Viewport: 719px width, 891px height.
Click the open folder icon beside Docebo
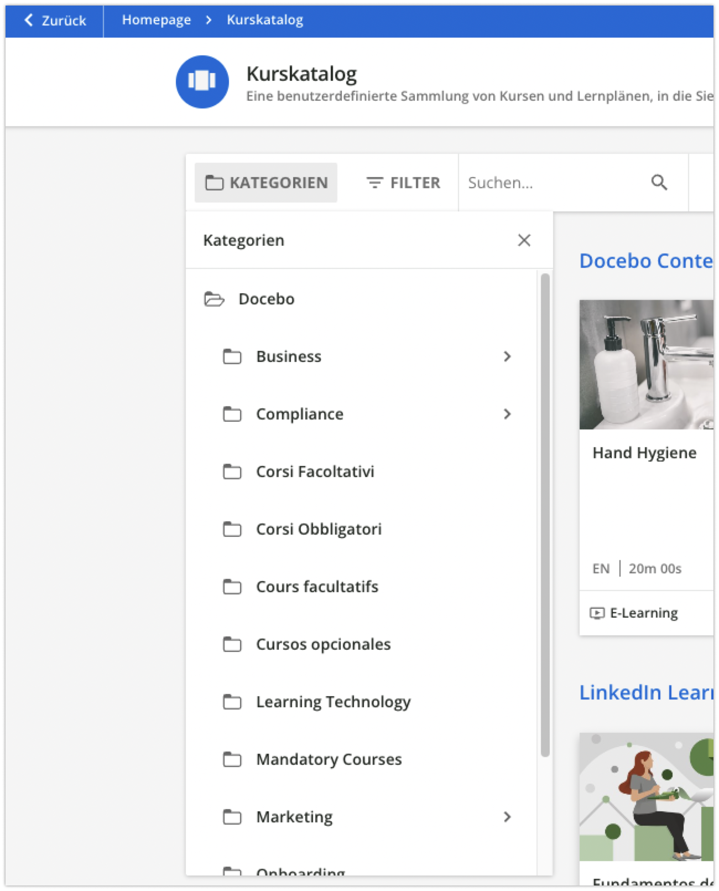214,299
